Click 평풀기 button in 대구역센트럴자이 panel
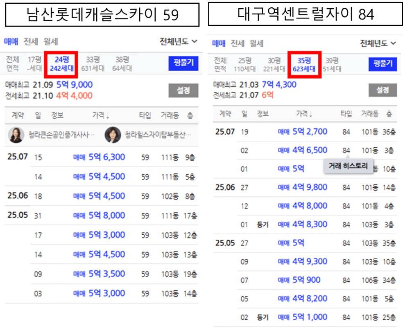 pos(383,64)
